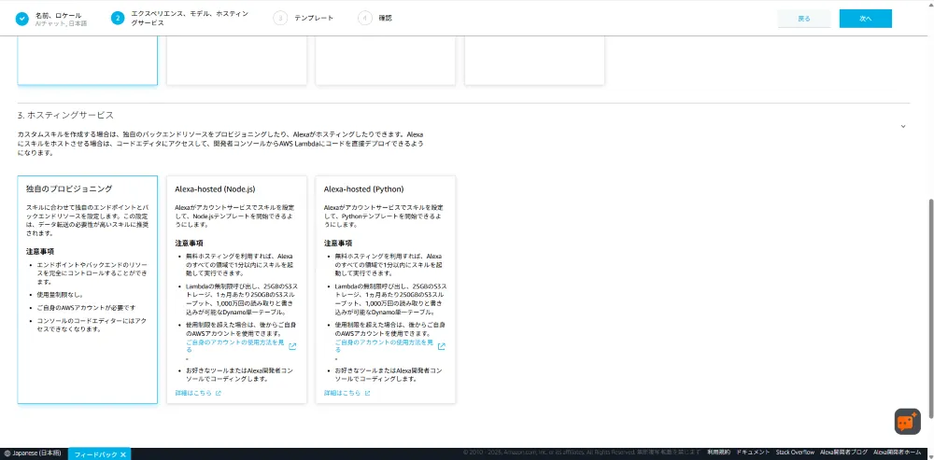Select the 独自のプロビジョニング hosting card
The height and width of the screenshot is (460, 934).
tap(88, 290)
